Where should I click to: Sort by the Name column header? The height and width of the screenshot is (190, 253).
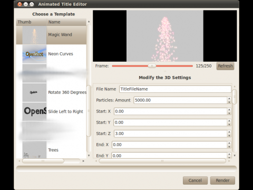click(66, 22)
